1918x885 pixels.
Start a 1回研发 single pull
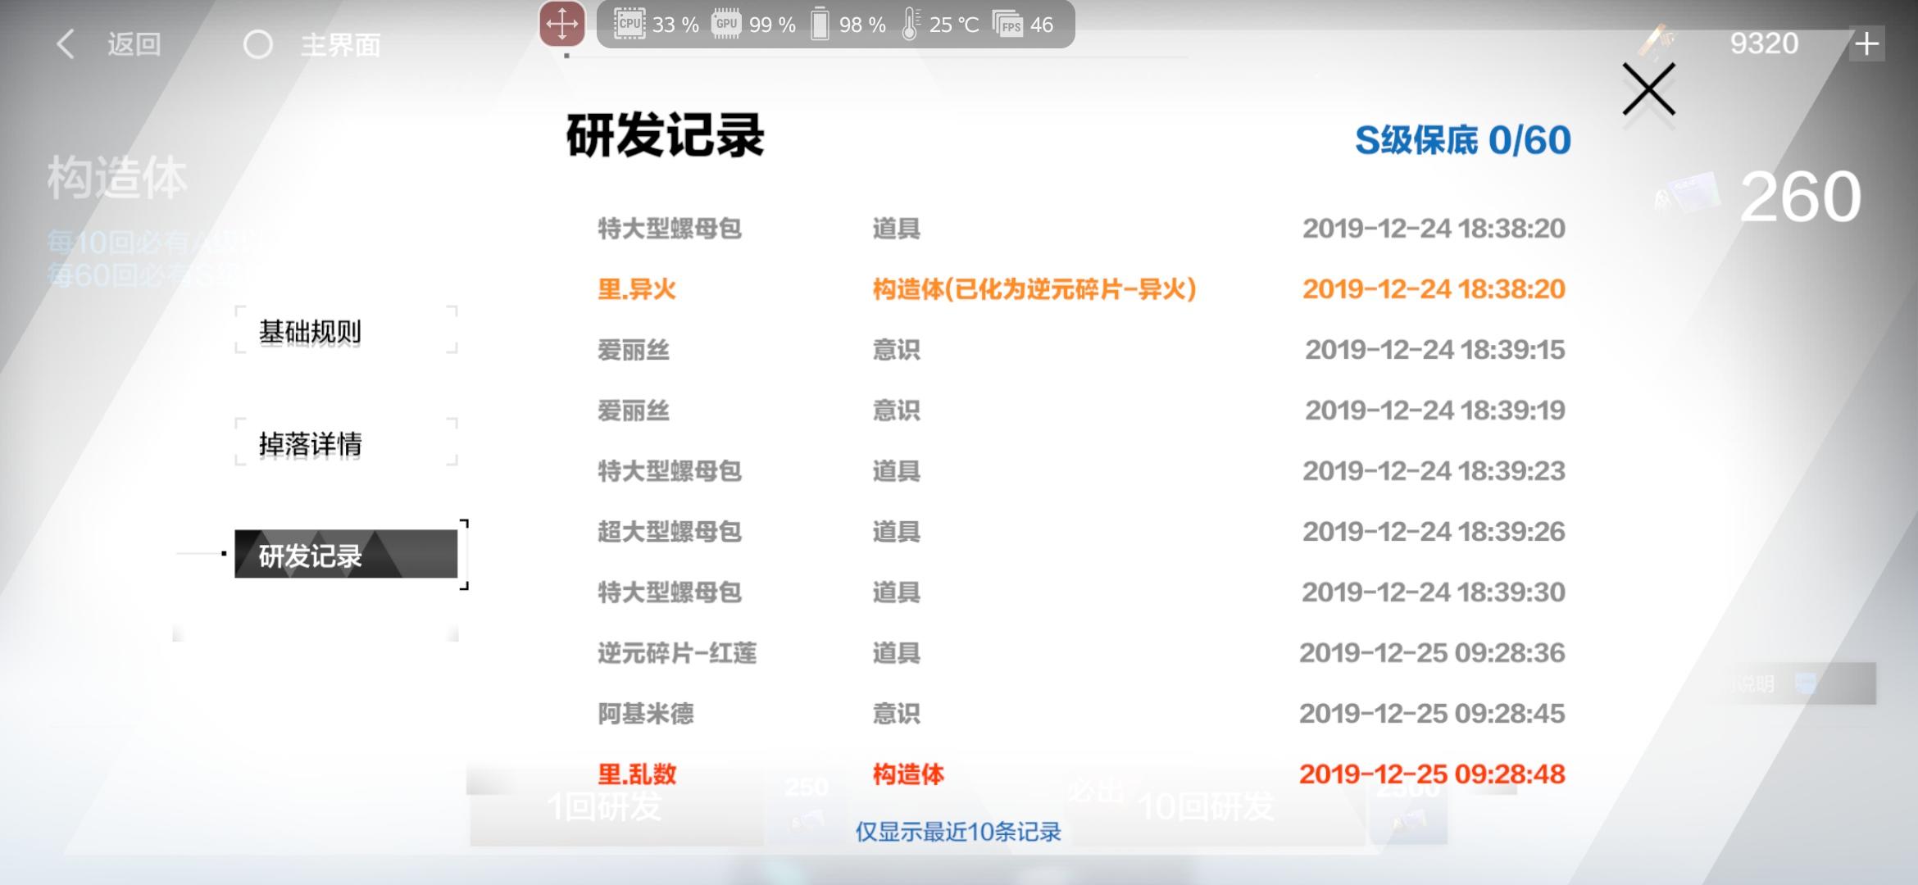(615, 806)
